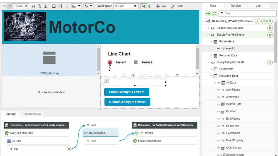Click the Series1 pink legend swatch

pyautogui.click(x=110, y=62)
